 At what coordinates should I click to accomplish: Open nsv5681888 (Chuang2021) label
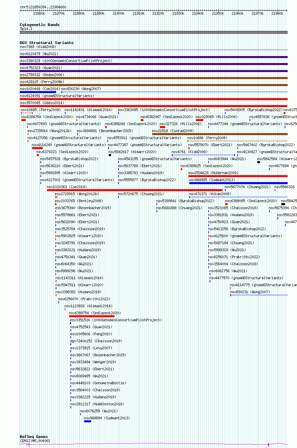pos(179,208)
